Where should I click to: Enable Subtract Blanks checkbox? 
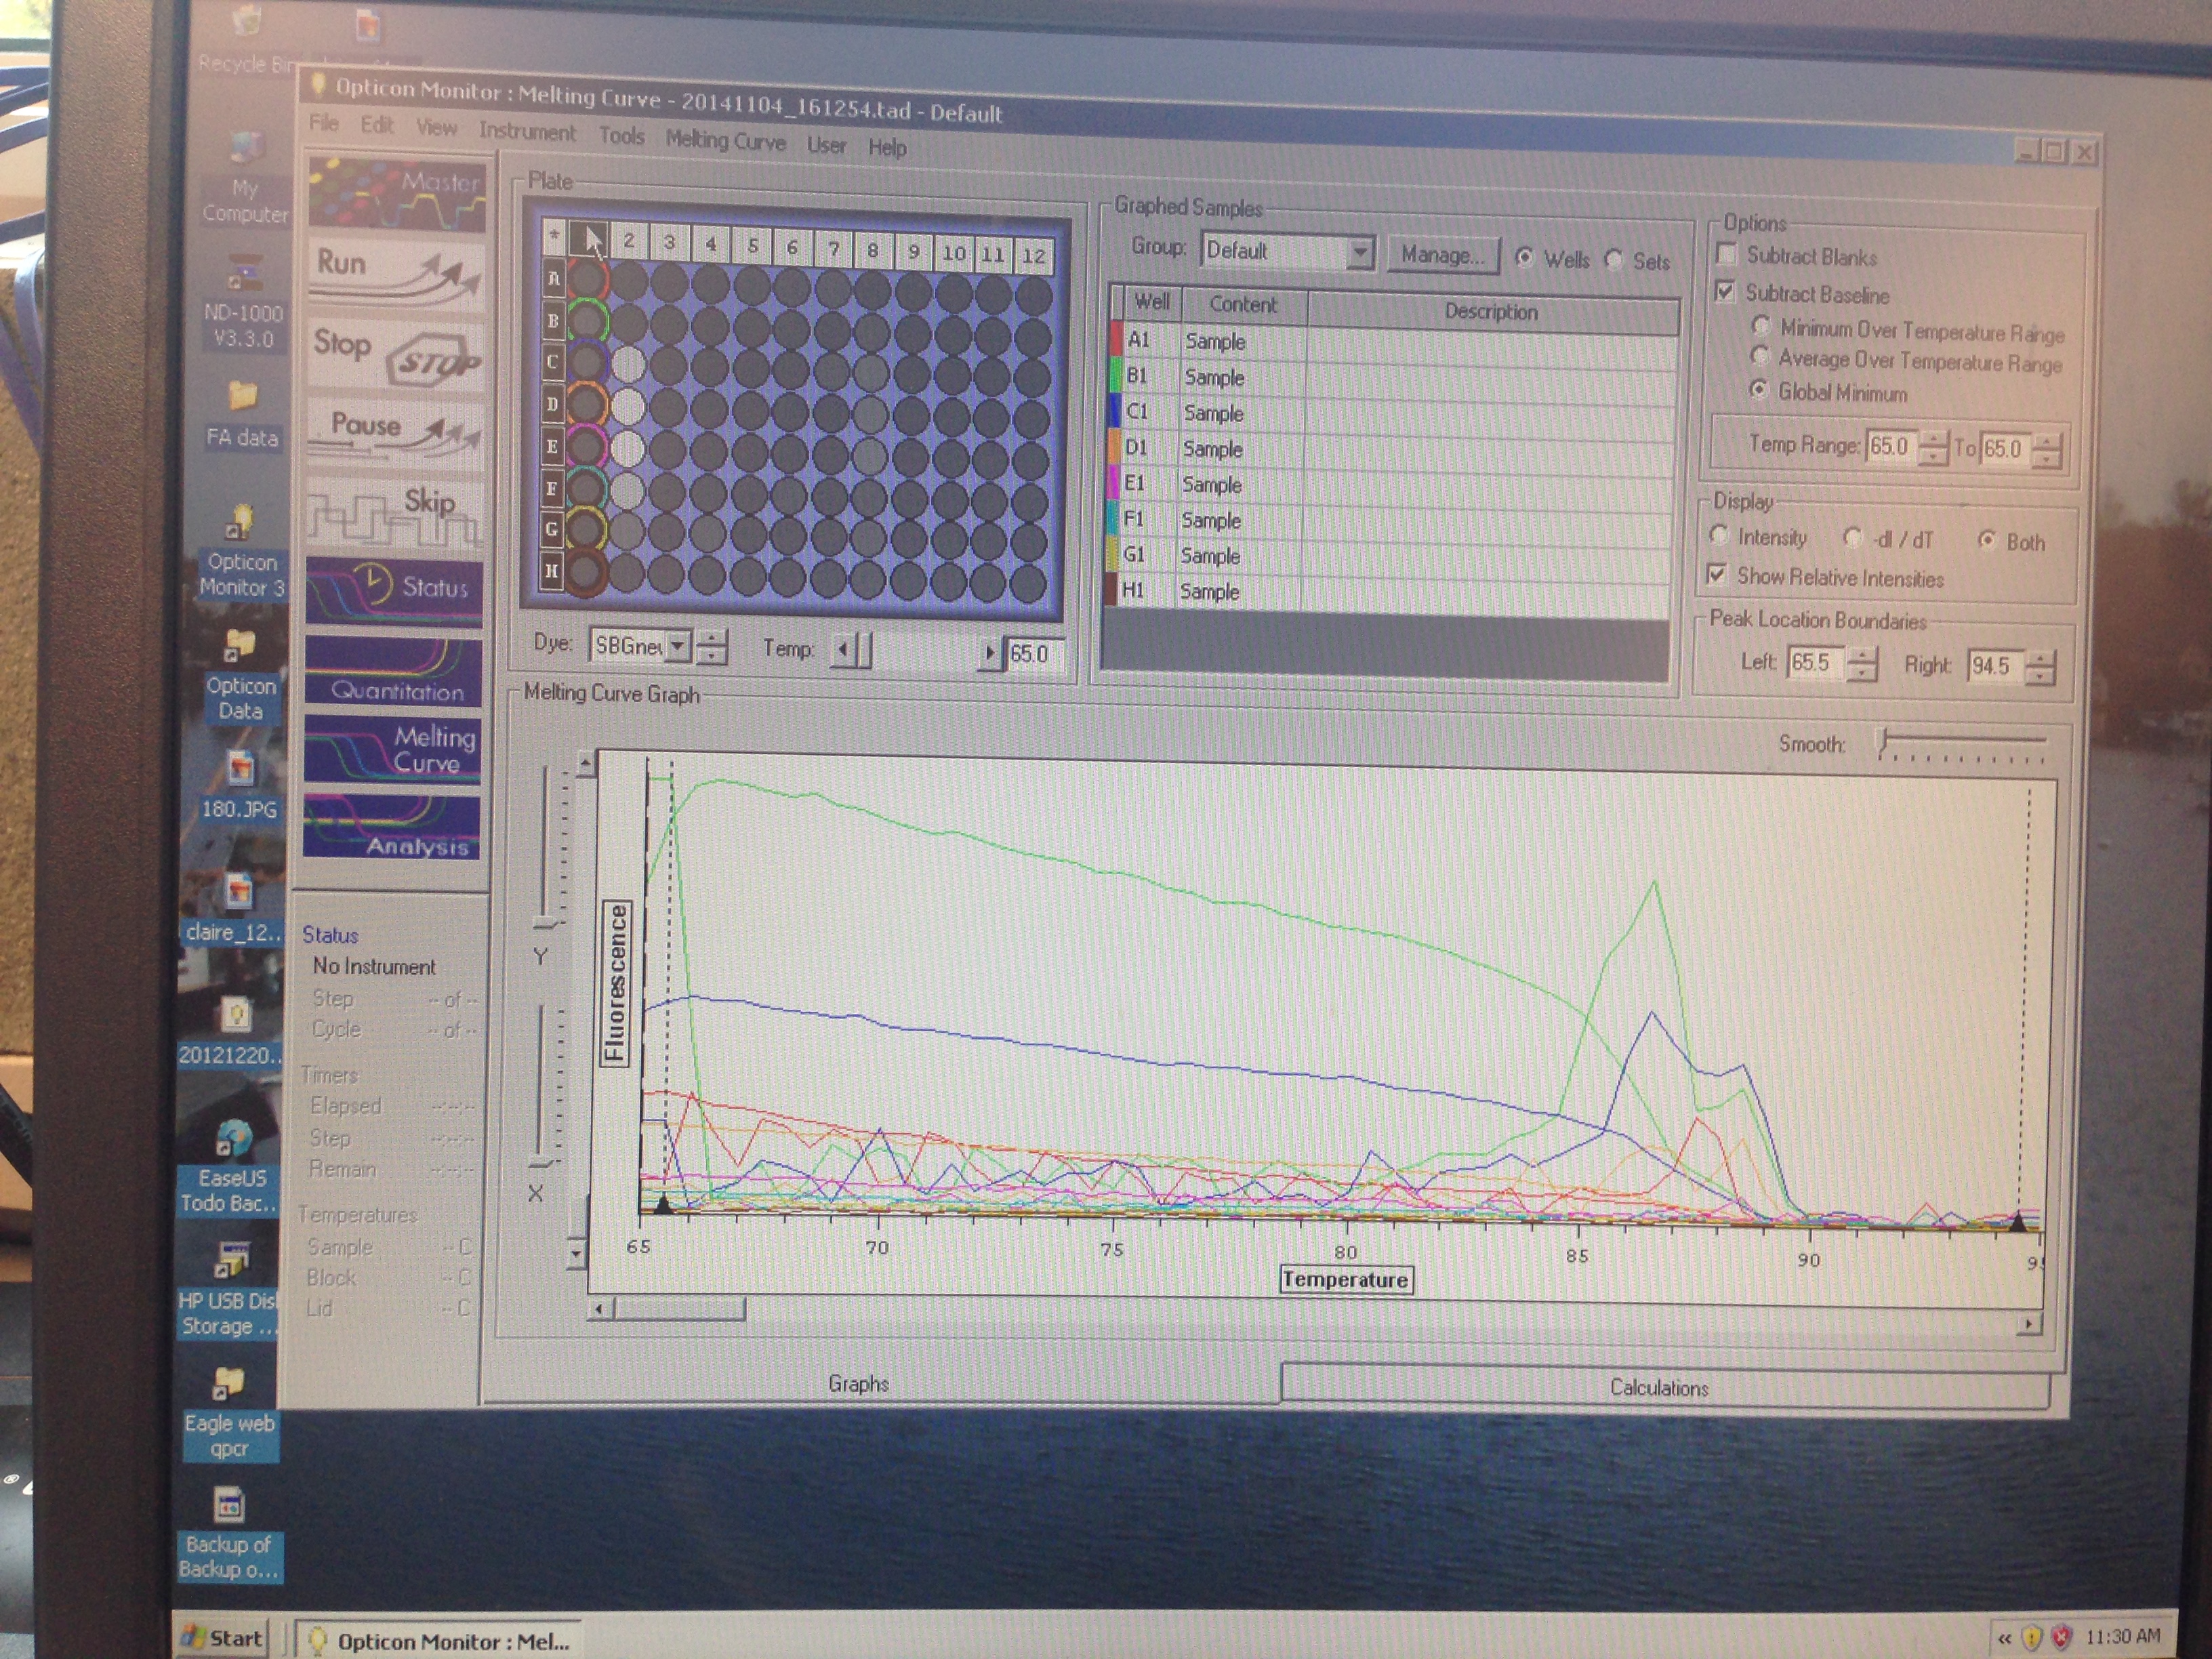pyautogui.click(x=1726, y=254)
